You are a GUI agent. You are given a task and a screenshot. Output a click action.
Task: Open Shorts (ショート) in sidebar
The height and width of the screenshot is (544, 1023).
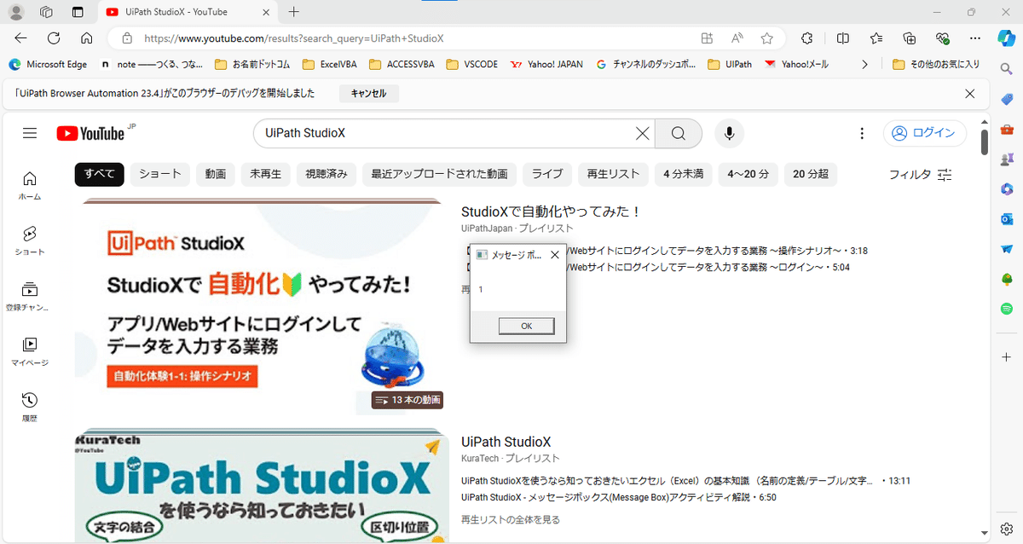pyautogui.click(x=30, y=240)
